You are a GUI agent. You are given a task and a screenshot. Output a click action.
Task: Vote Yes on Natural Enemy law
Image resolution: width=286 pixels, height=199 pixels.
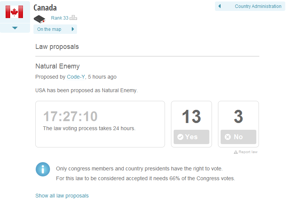coord(191,137)
